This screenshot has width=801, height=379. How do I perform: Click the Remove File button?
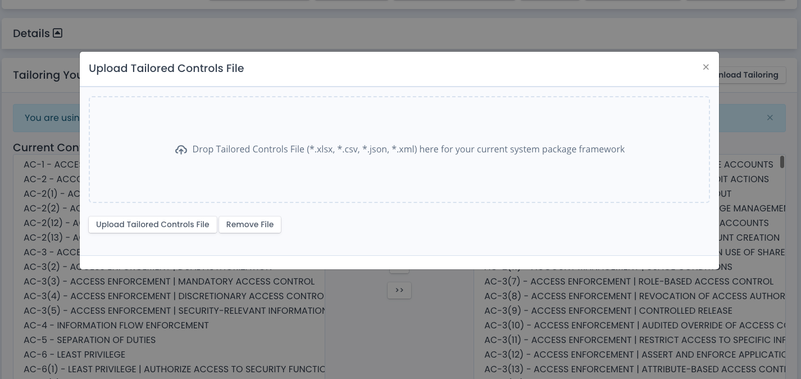point(250,224)
